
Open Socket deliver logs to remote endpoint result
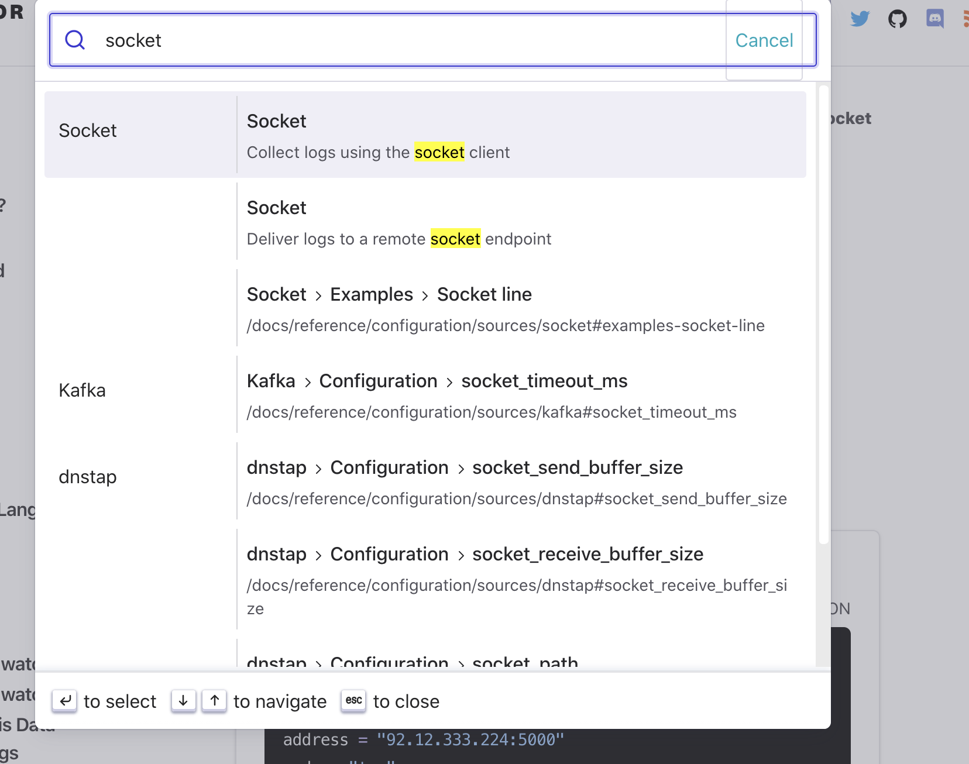coord(521,221)
